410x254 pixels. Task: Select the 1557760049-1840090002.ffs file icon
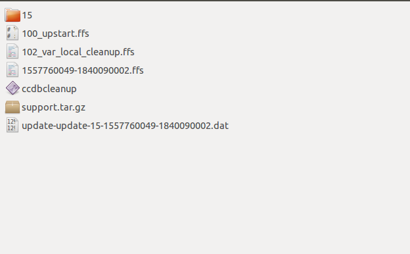(x=12, y=70)
